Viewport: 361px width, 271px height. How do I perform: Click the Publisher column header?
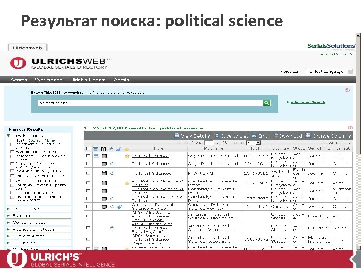[x=215, y=149]
